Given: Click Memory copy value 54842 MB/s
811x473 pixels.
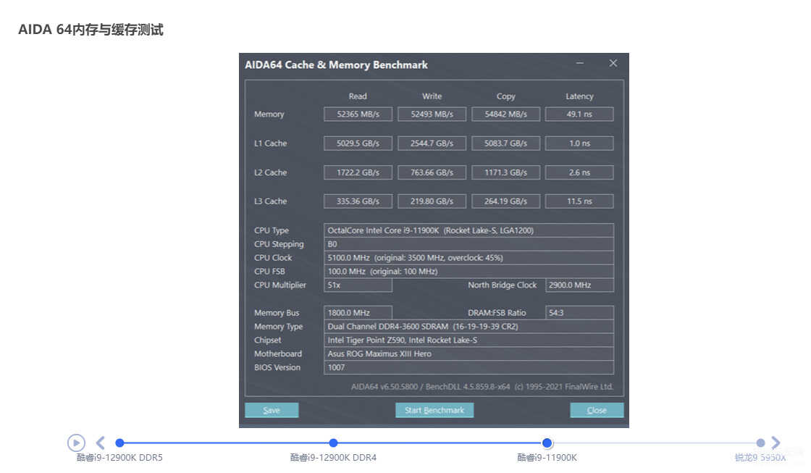Looking at the screenshot, I should coord(506,114).
